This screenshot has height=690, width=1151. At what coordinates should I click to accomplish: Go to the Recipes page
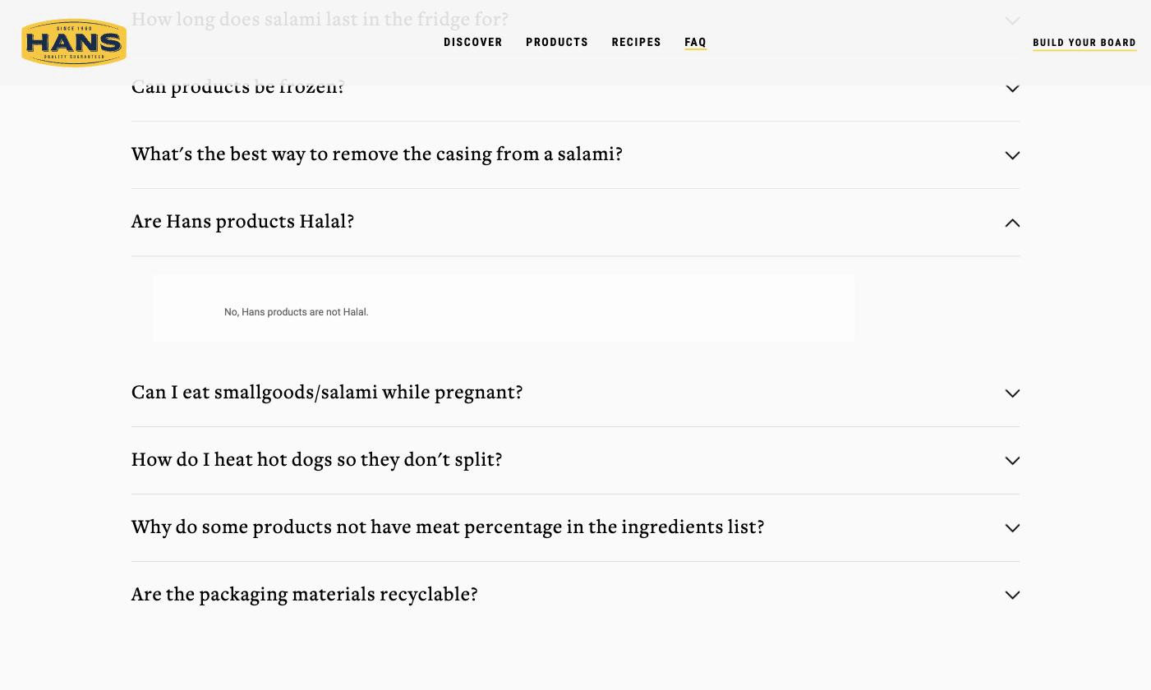click(x=637, y=43)
